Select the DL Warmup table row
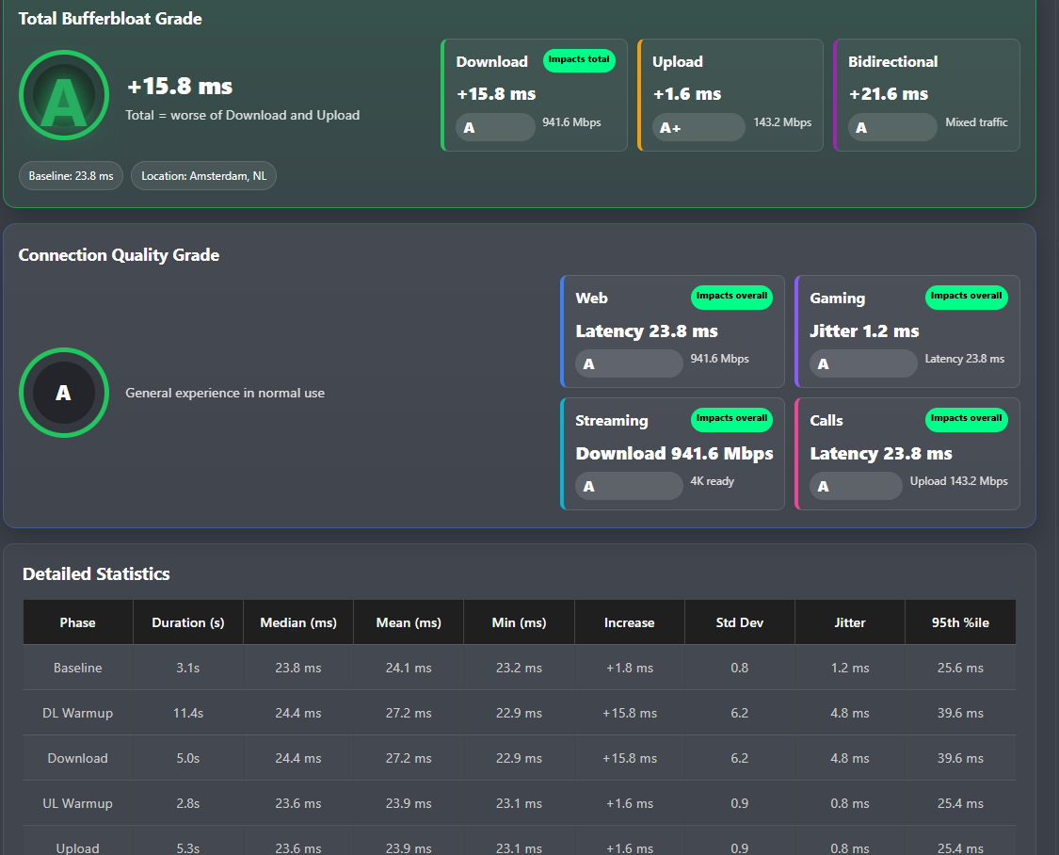Screen dimensions: 1059x855 pyautogui.click(x=520, y=713)
